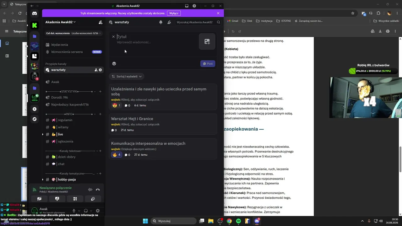Expand headphone output options arrow
Image resolution: width=402 pixels, height=226 pixels.
(91, 211)
